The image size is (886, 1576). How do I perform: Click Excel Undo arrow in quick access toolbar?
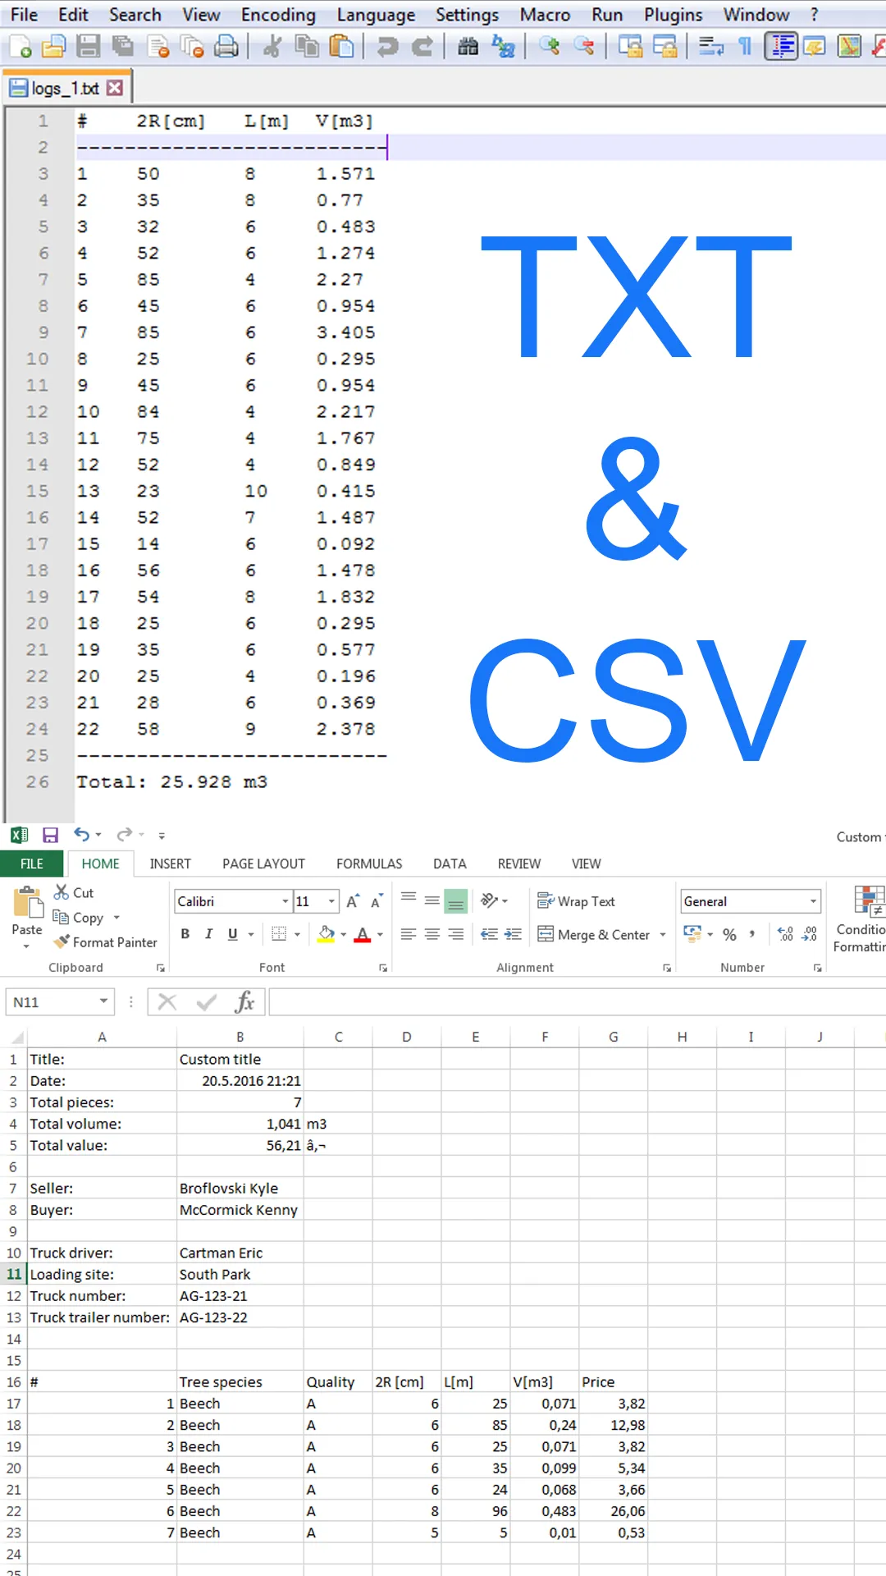(81, 835)
